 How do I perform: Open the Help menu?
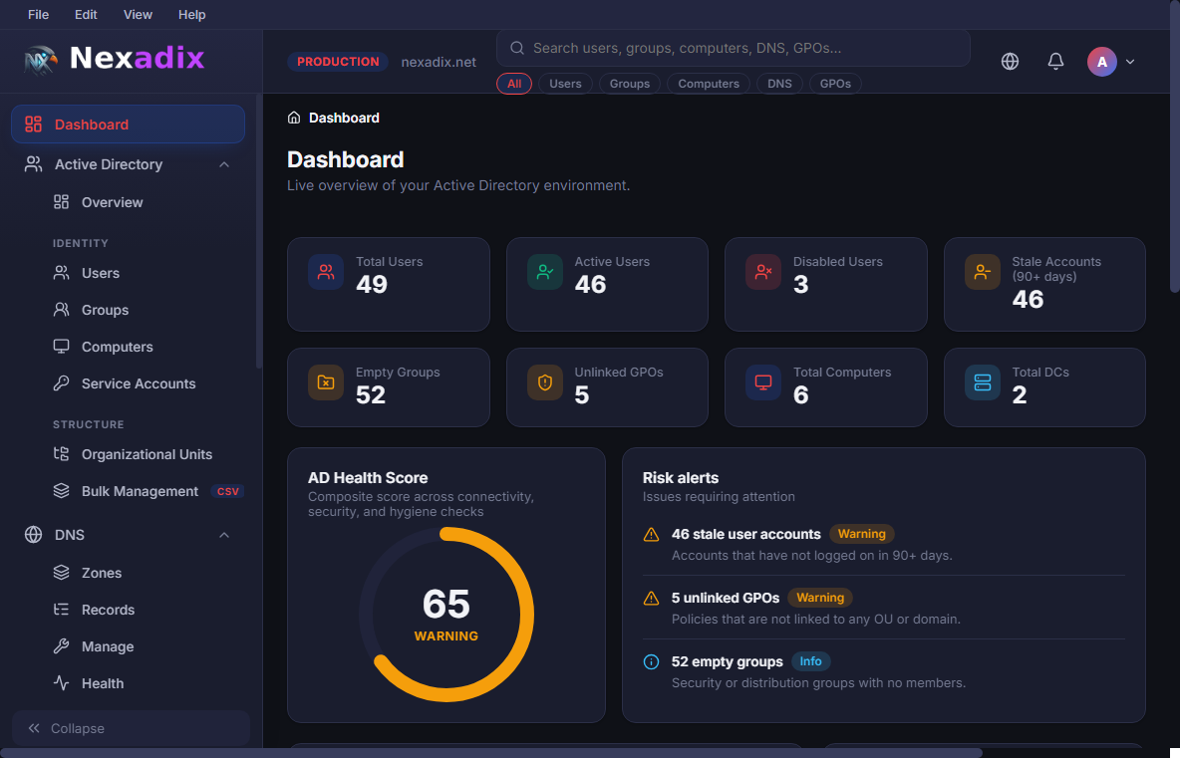(x=192, y=14)
